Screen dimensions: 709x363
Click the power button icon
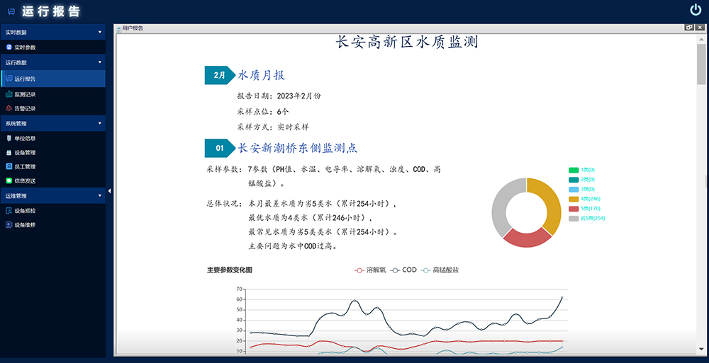(696, 10)
